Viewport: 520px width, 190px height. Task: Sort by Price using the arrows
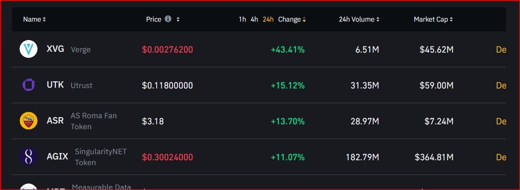pyautogui.click(x=178, y=19)
